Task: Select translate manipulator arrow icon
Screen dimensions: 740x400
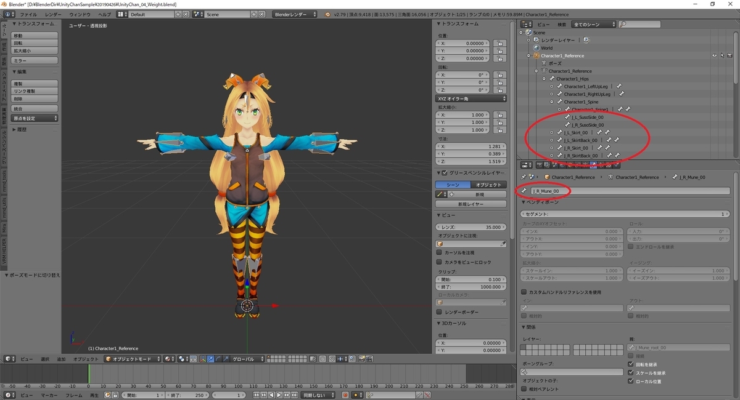Action: coord(210,359)
